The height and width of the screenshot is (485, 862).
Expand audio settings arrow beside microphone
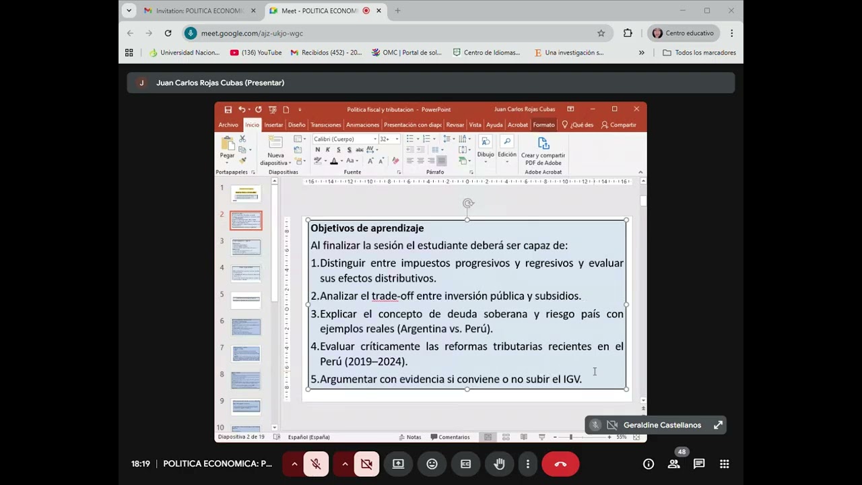coord(294,464)
